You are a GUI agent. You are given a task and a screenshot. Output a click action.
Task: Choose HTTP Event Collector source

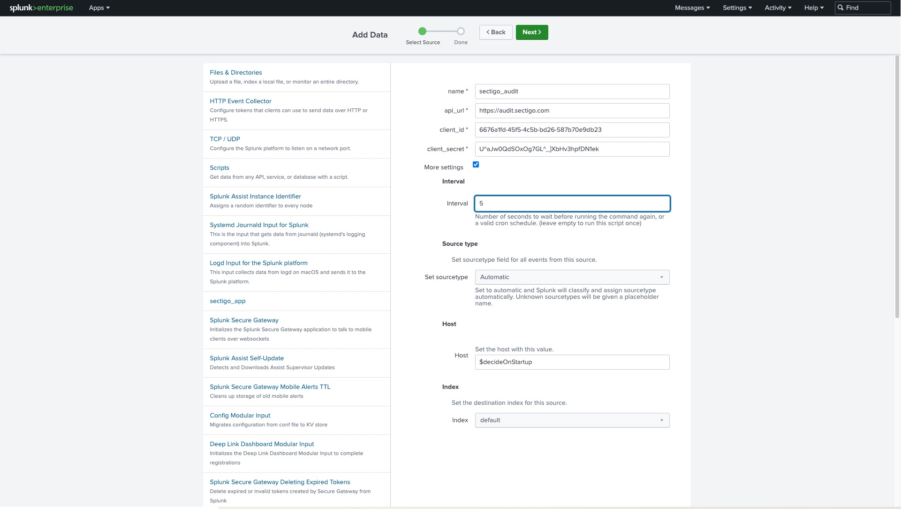[241, 101]
